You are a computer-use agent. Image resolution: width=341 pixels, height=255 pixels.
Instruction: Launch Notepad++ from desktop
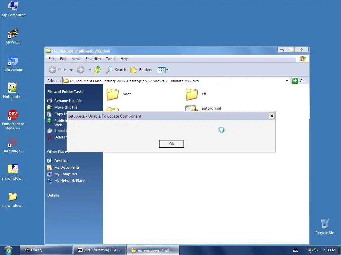(x=13, y=91)
